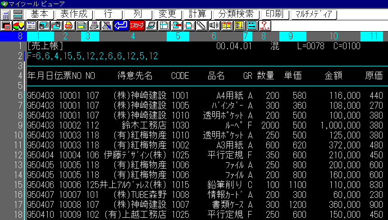Click the L=0078 indicator
388x220 pixels.
311,46
